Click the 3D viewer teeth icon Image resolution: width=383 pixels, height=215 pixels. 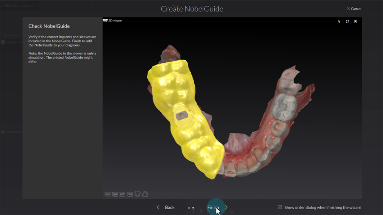(105, 20)
